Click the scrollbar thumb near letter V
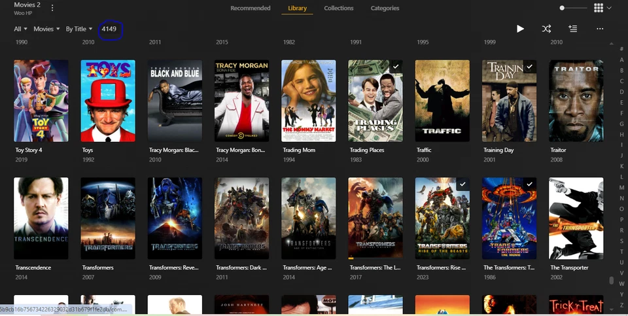The height and width of the screenshot is (316, 628). (611, 281)
